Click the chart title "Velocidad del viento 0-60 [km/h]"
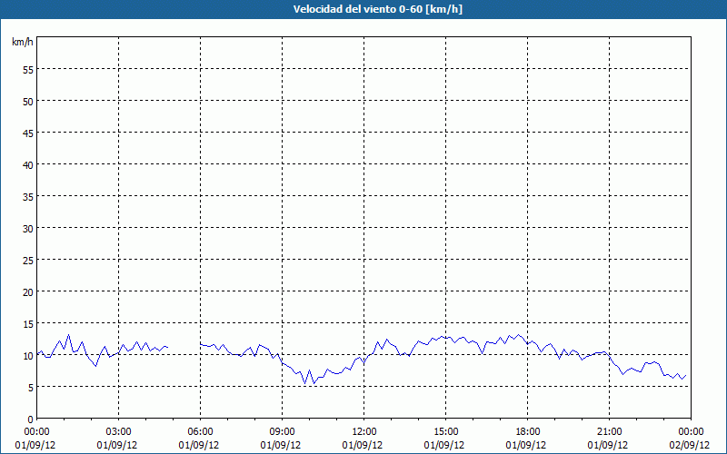 click(363, 9)
